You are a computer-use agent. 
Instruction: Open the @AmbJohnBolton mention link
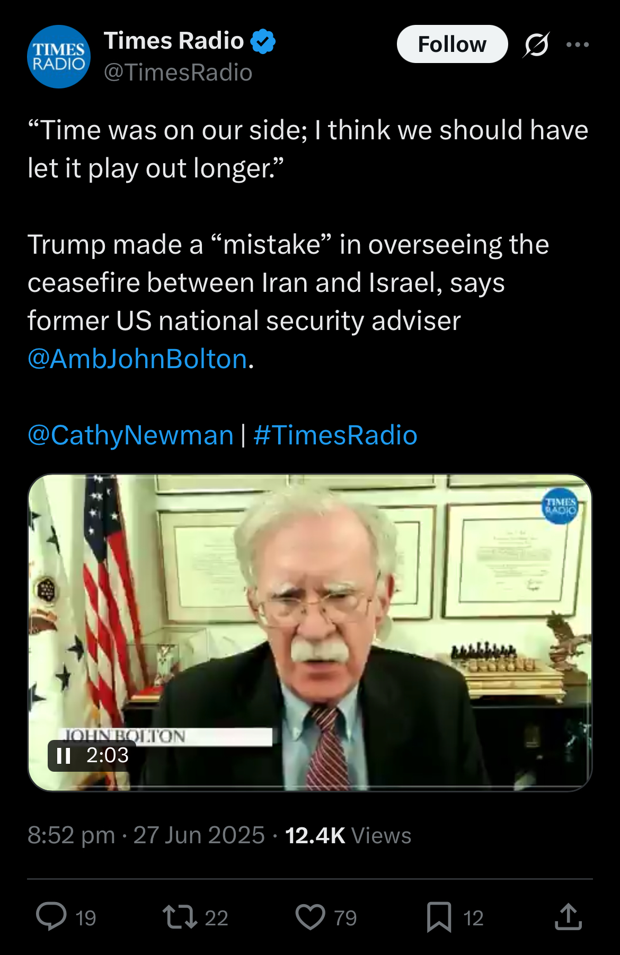coord(137,359)
